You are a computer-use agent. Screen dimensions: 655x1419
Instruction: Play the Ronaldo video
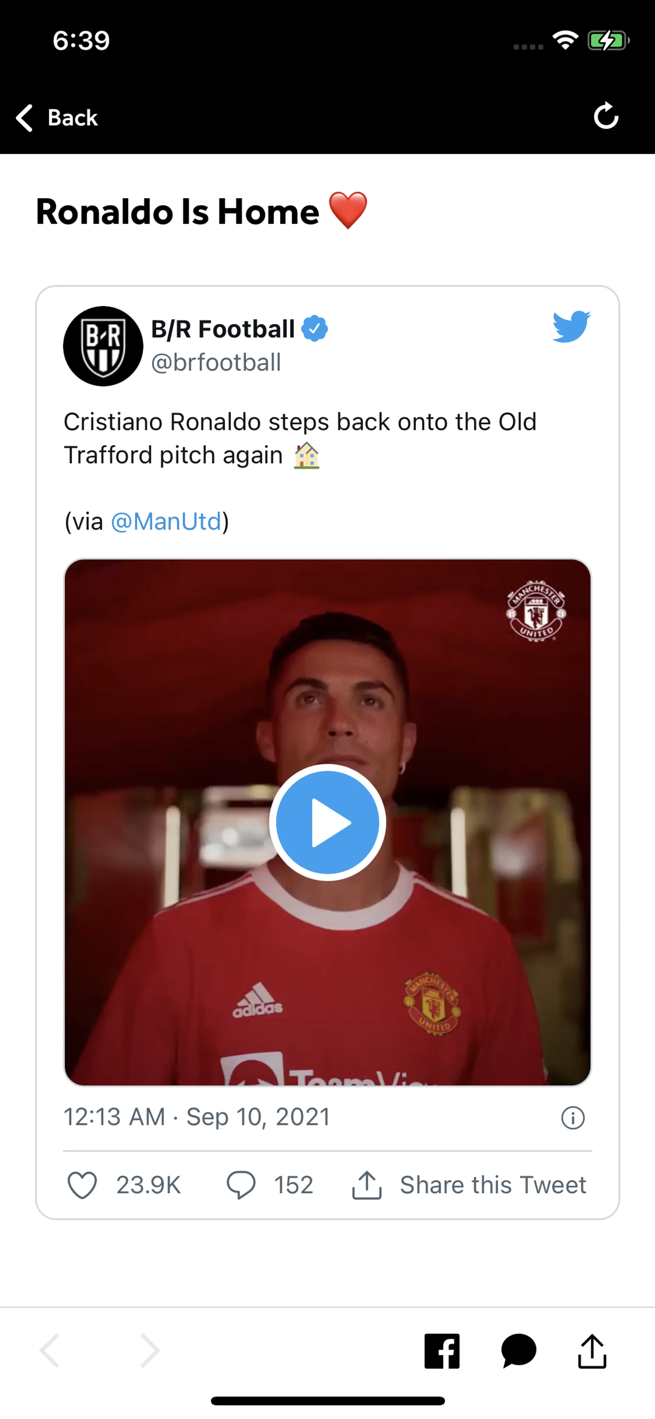327,822
